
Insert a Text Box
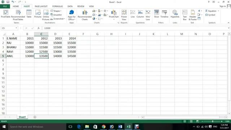pyautogui.click(x=185, y=15)
